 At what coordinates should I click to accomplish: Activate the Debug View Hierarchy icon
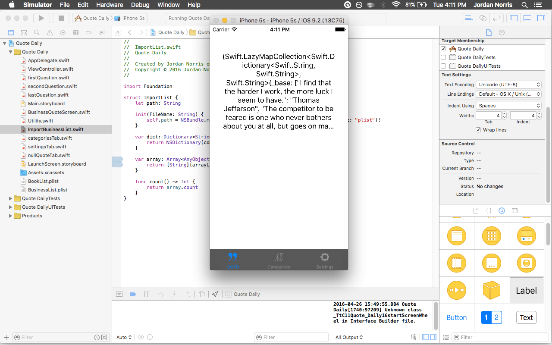click(x=202, y=294)
